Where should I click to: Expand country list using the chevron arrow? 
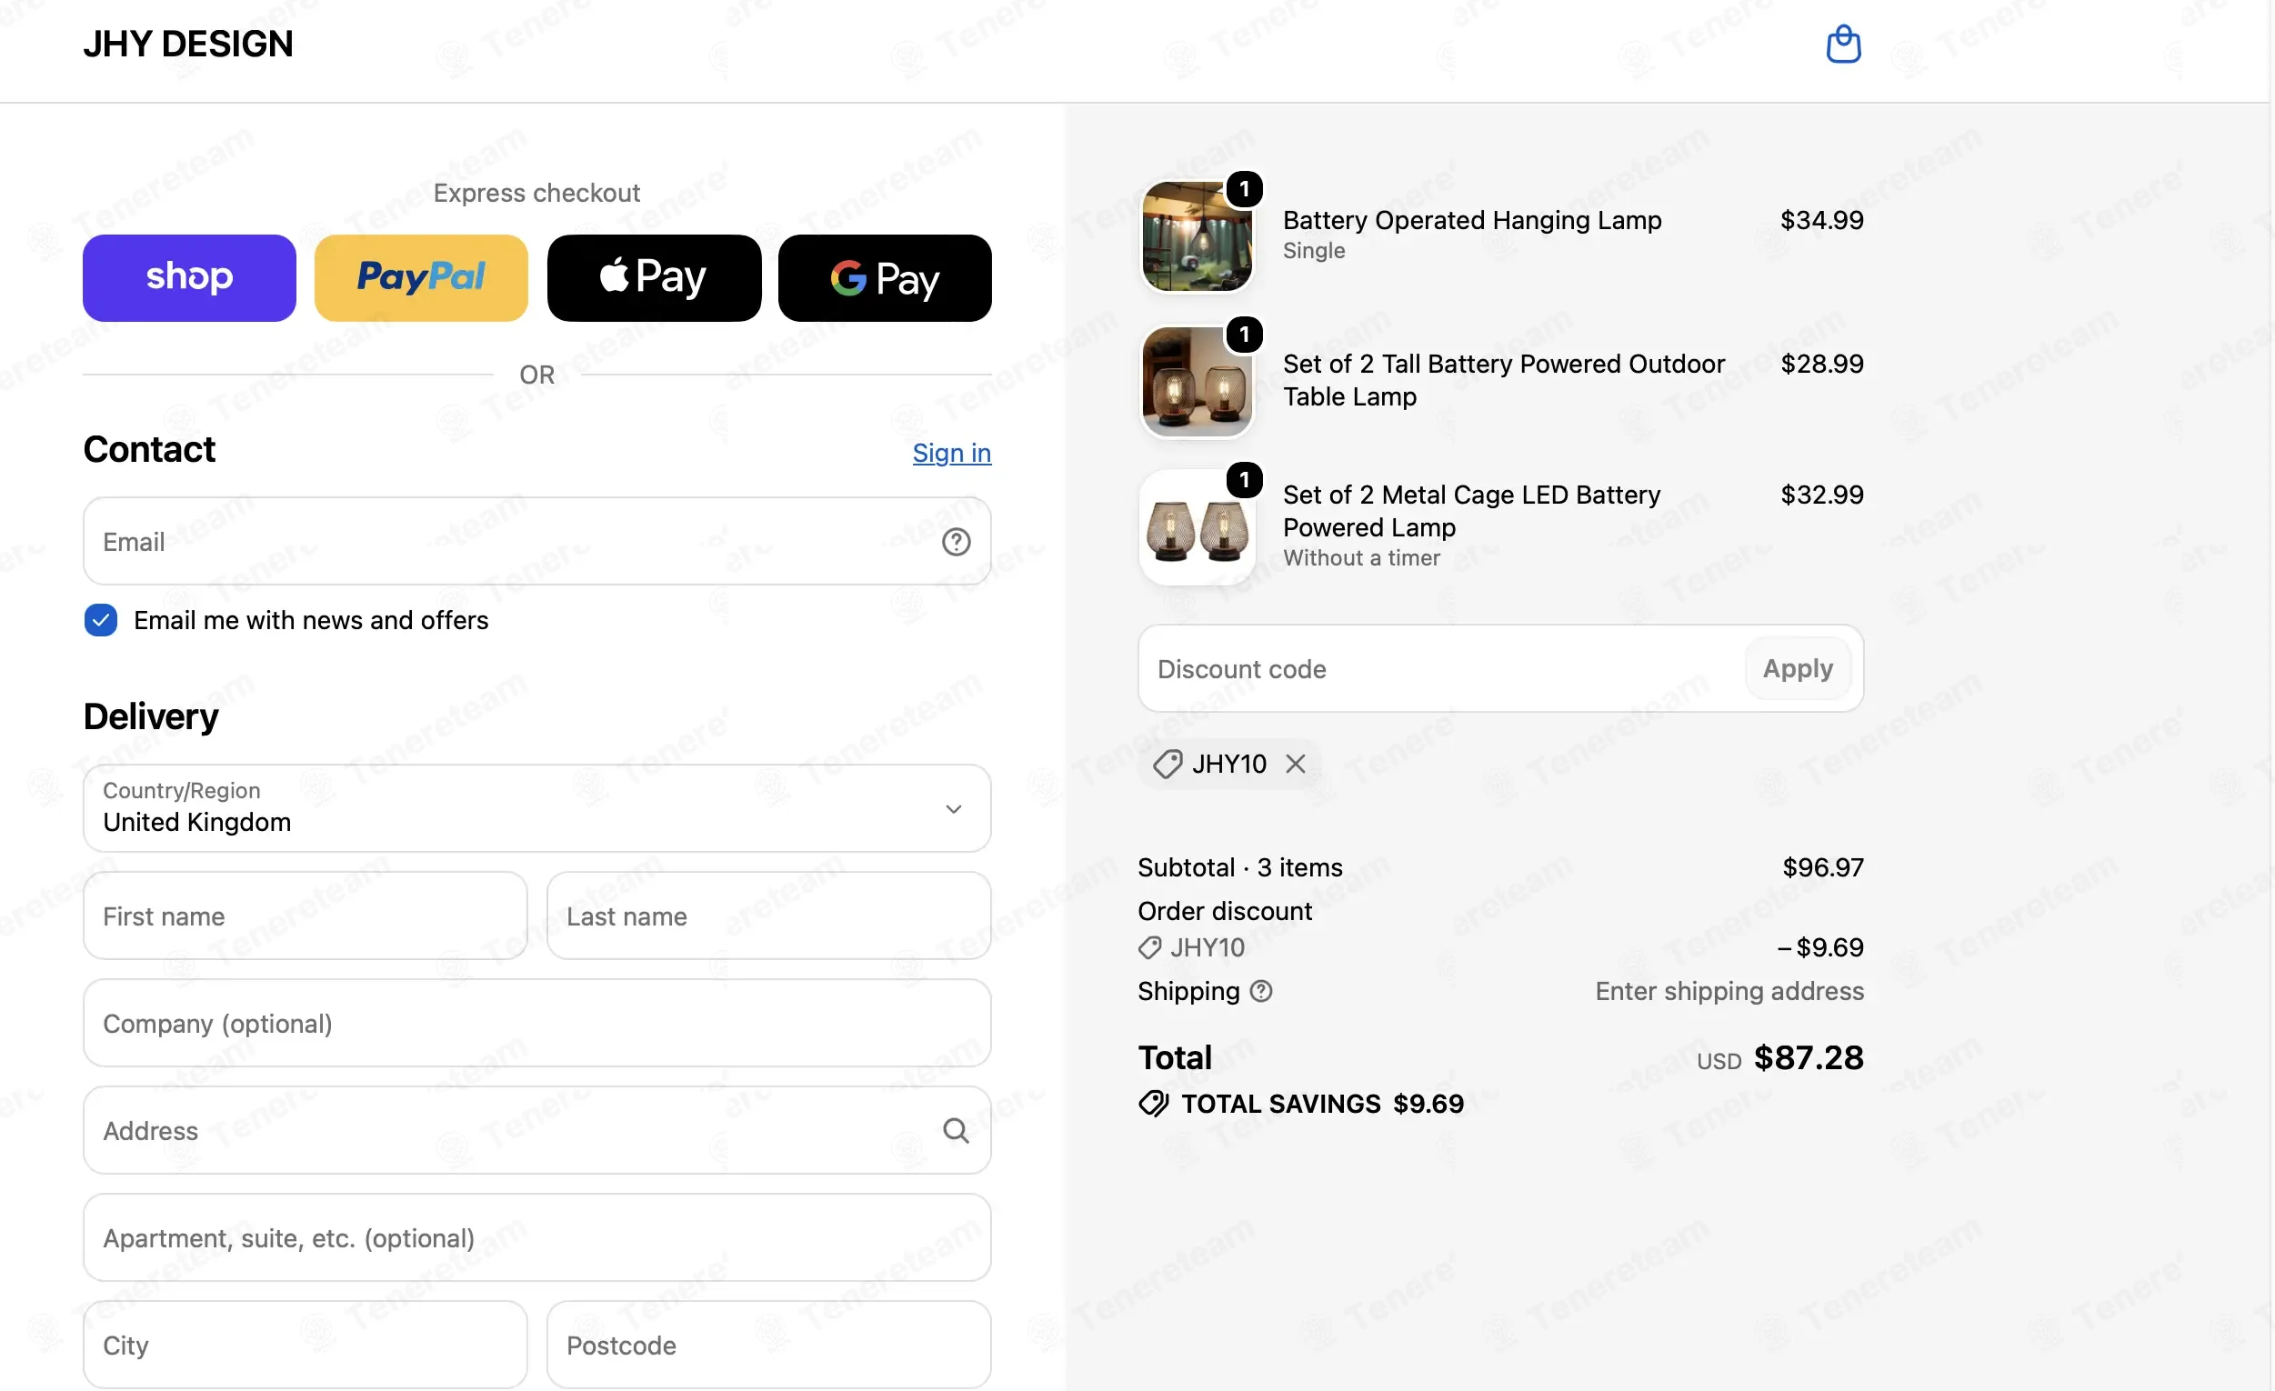pyautogui.click(x=954, y=809)
